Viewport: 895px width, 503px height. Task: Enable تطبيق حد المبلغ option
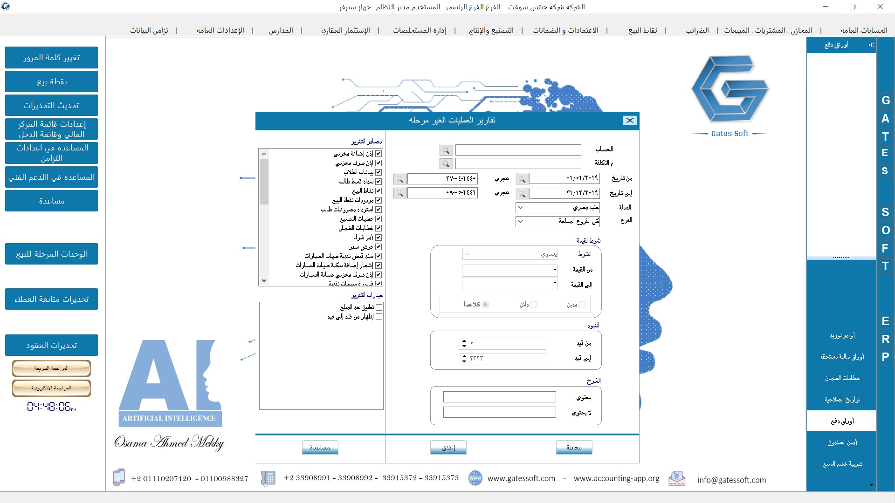(379, 307)
